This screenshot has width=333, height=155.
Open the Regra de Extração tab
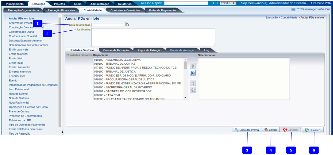[149, 50]
